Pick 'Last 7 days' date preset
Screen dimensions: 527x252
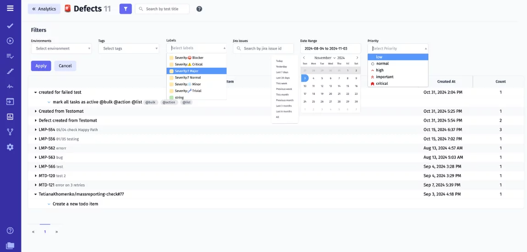[282, 72]
